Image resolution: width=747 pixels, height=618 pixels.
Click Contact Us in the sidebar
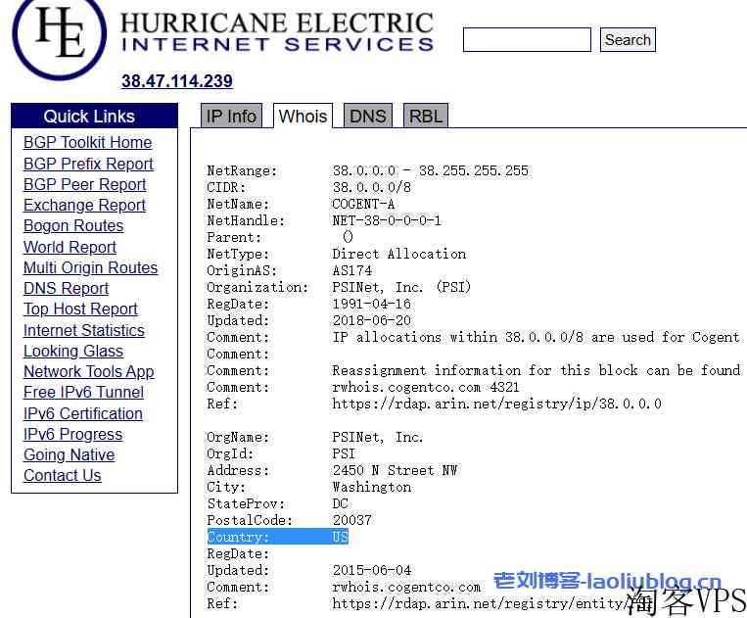click(62, 475)
